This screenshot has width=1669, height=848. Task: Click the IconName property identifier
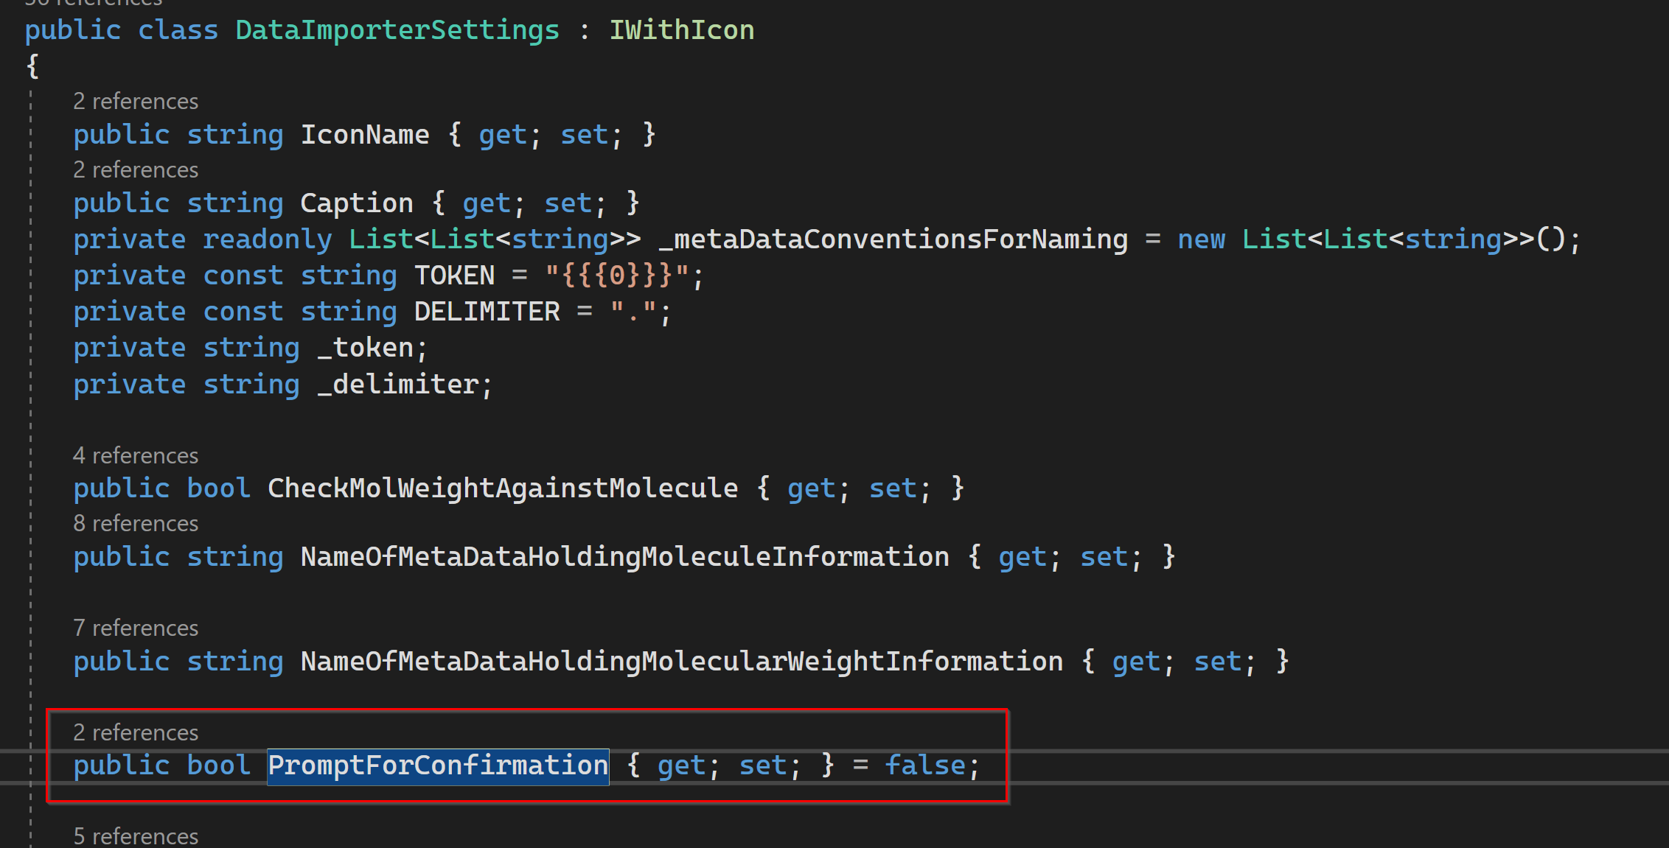365,135
